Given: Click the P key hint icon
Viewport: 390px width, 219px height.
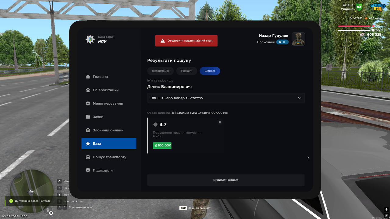Looking at the screenshot, I should point(59,188).
